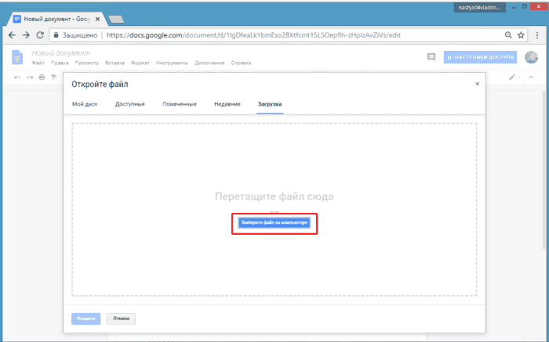Open the comments history icon

(431, 57)
